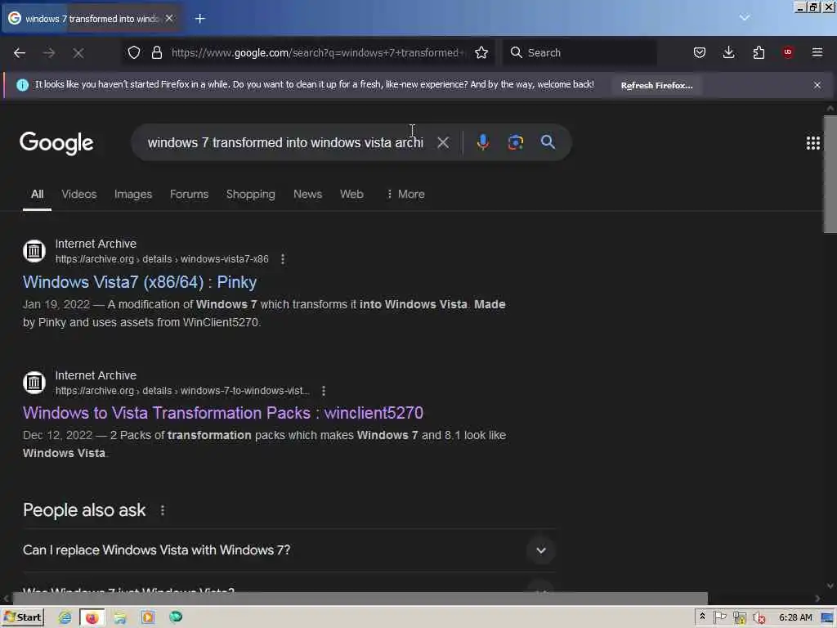Open the file explorer taskbar icon

[x=120, y=617]
